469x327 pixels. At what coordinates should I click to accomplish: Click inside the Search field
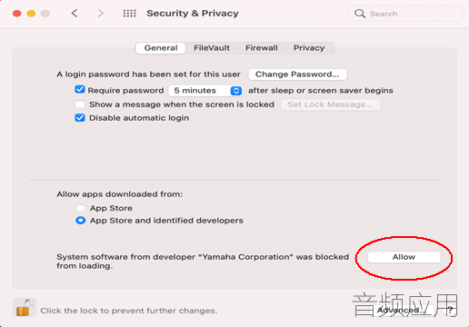(x=405, y=14)
